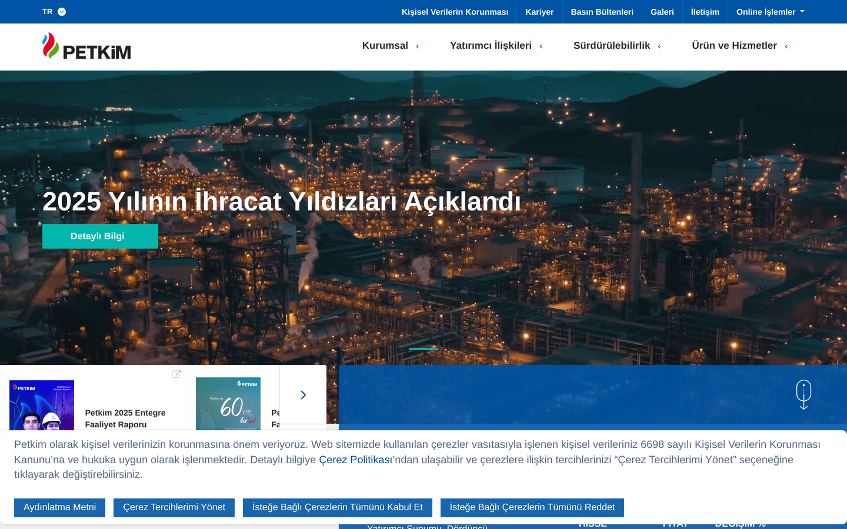847x529 pixels.
Task: Click the teal hero slider indicator
Action: coord(423,349)
